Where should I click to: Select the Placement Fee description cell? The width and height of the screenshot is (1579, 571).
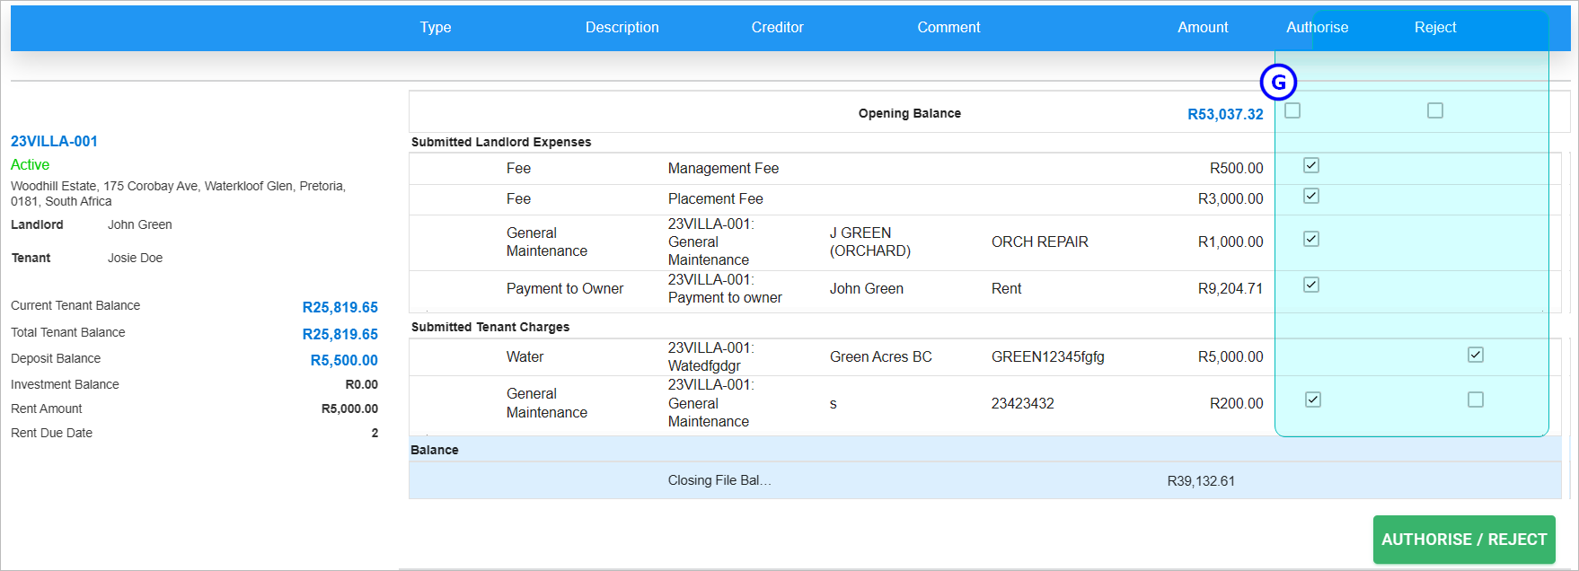pos(716,199)
